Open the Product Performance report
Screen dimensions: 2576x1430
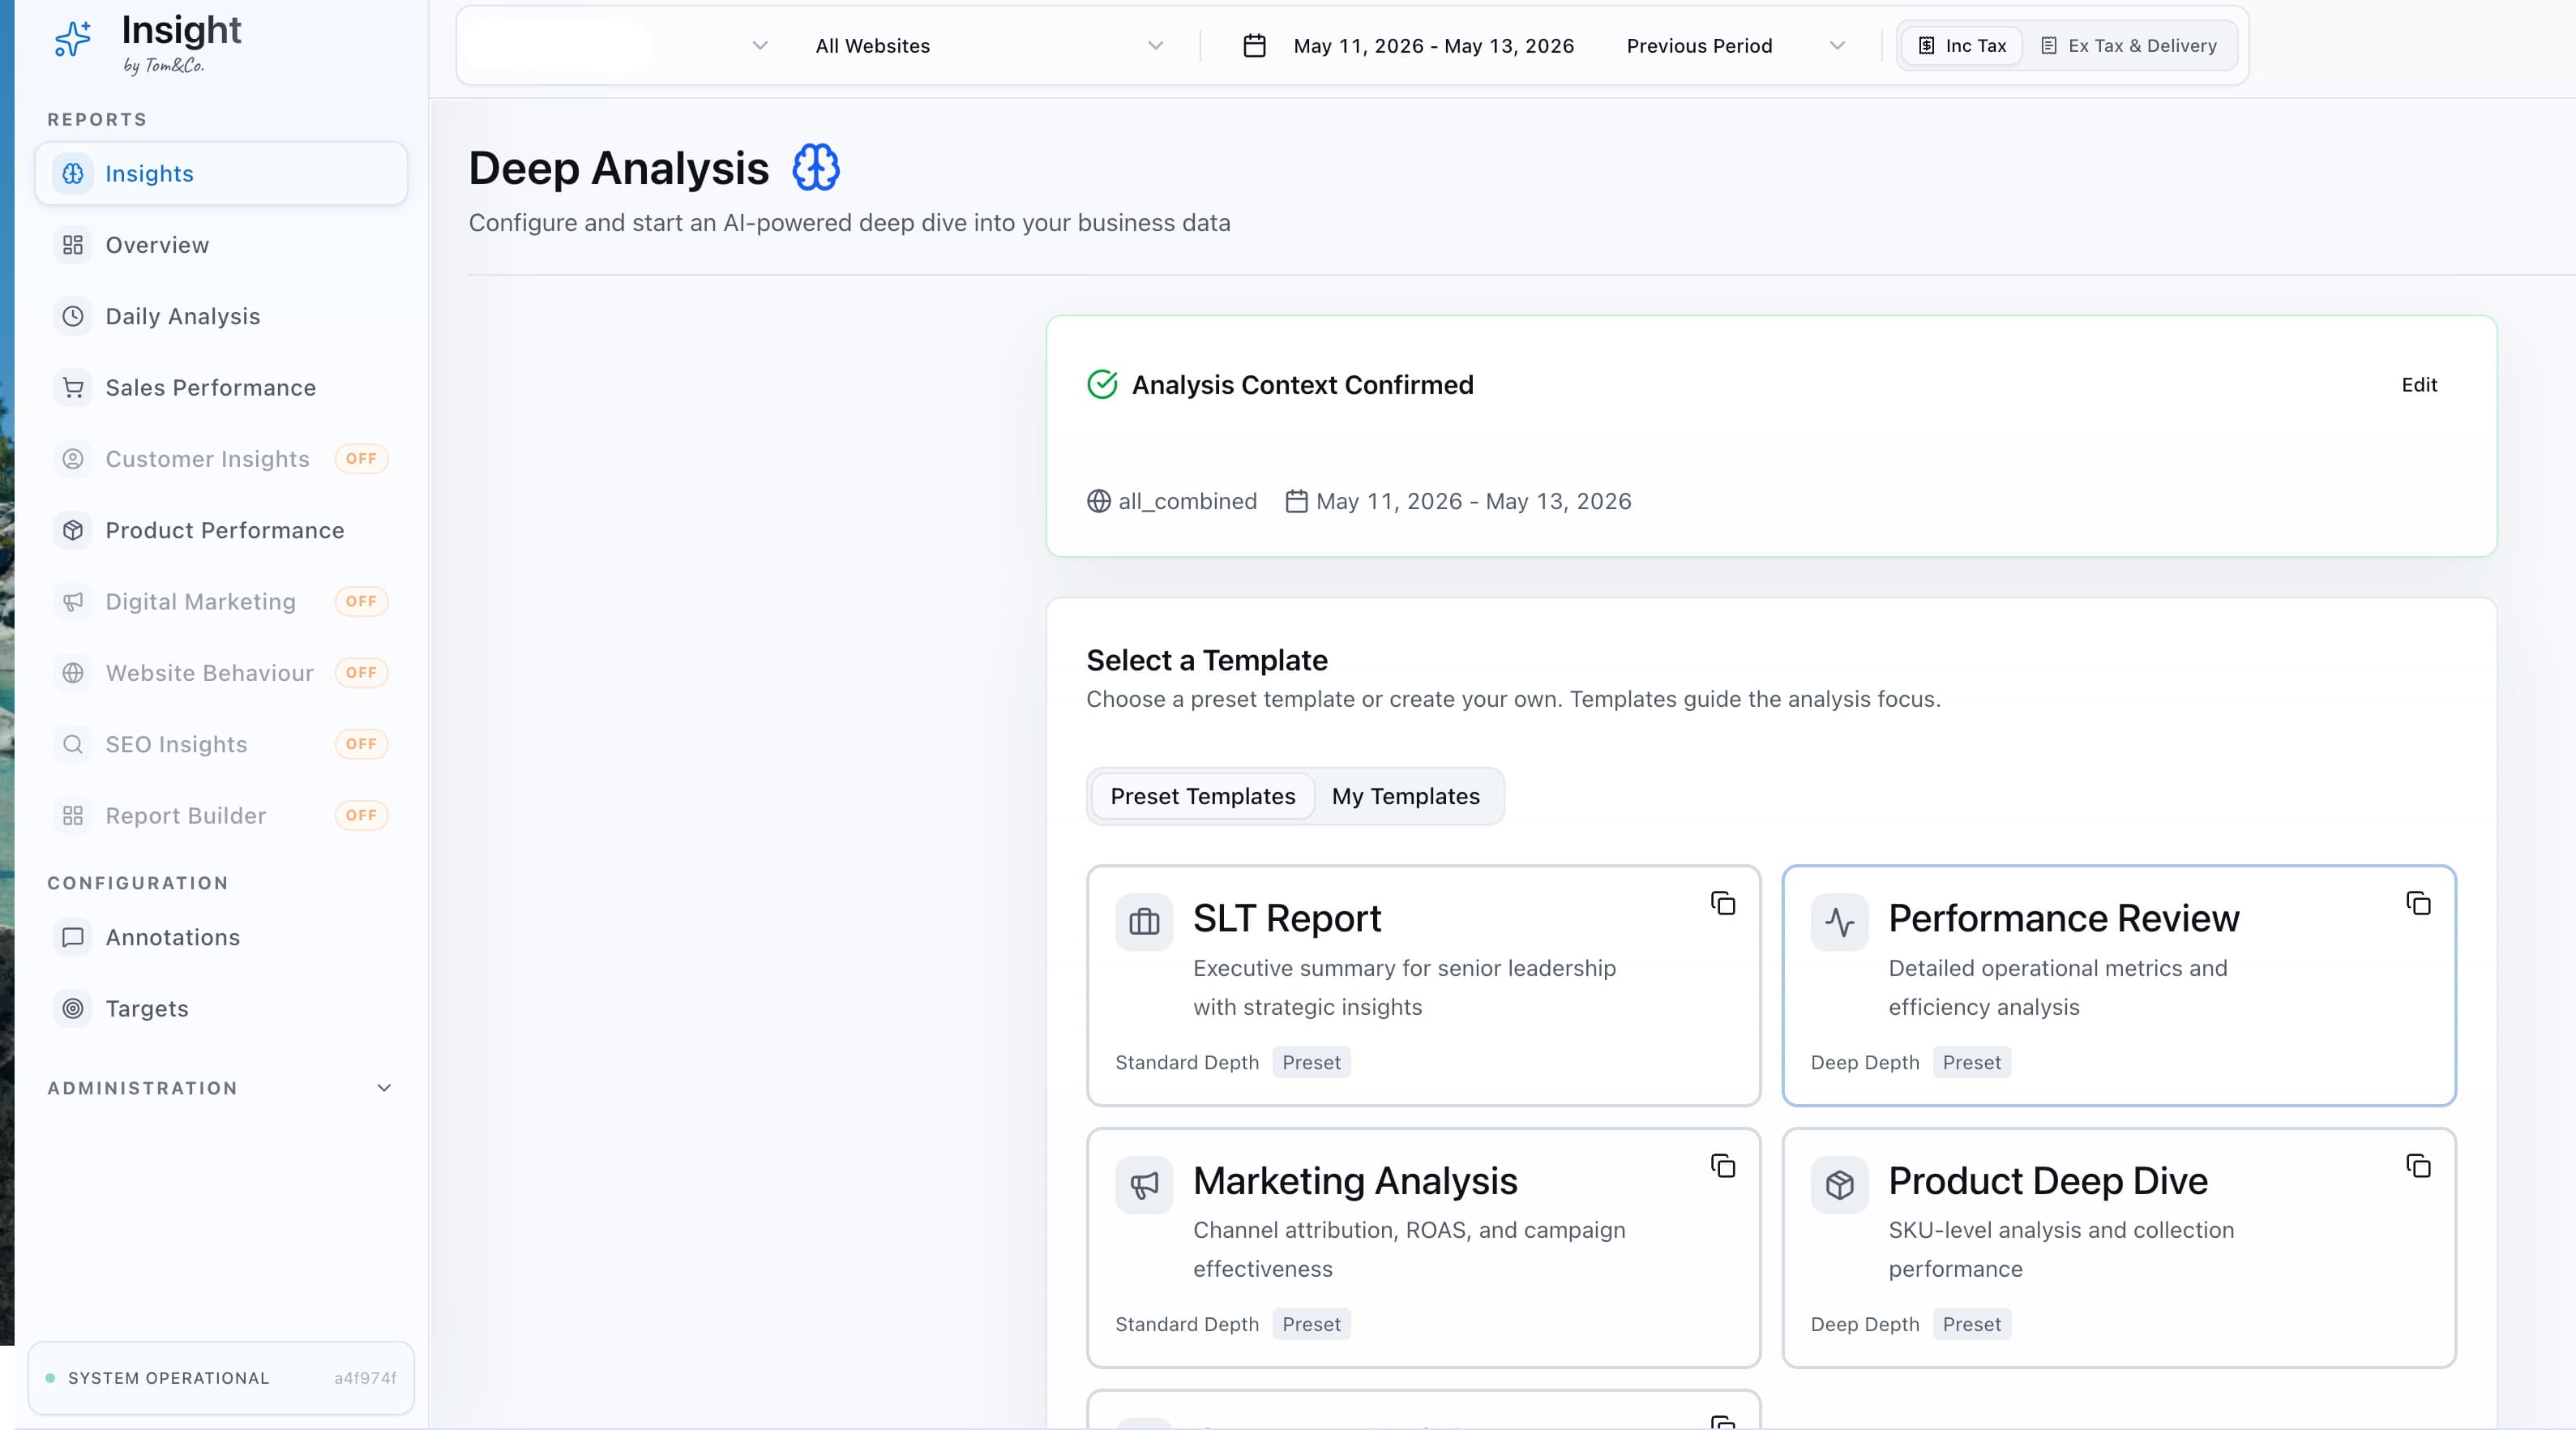221,530
